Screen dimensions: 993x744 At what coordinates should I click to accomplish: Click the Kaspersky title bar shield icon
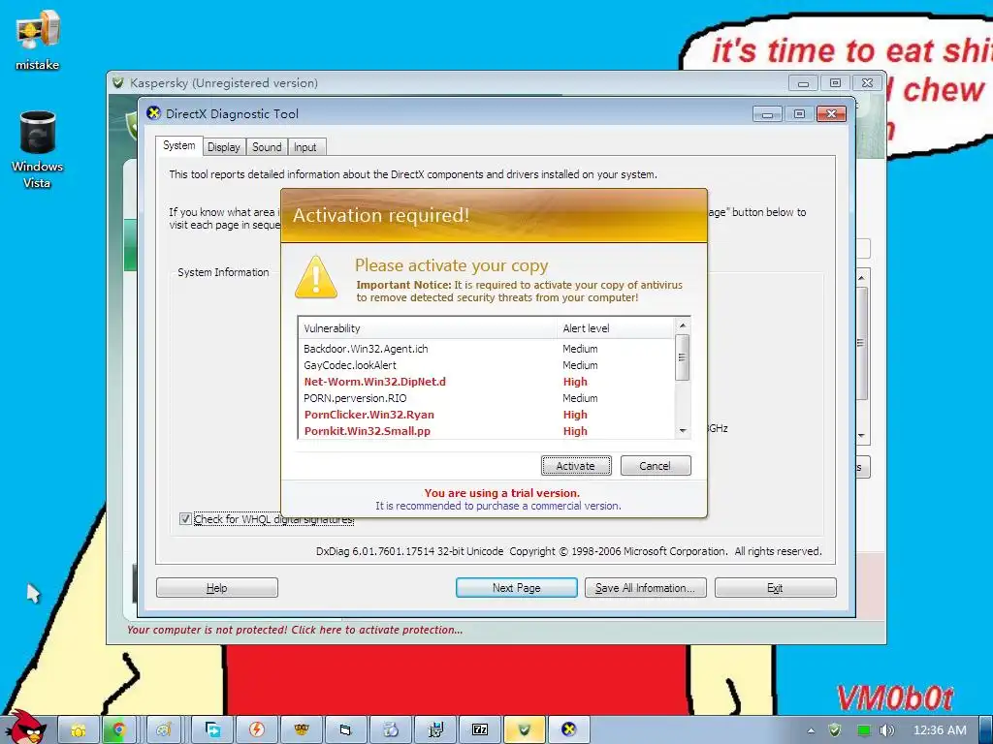[117, 83]
